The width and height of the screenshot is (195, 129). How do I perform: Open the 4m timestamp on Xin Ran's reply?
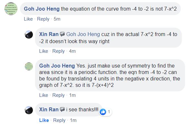(72, 51)
